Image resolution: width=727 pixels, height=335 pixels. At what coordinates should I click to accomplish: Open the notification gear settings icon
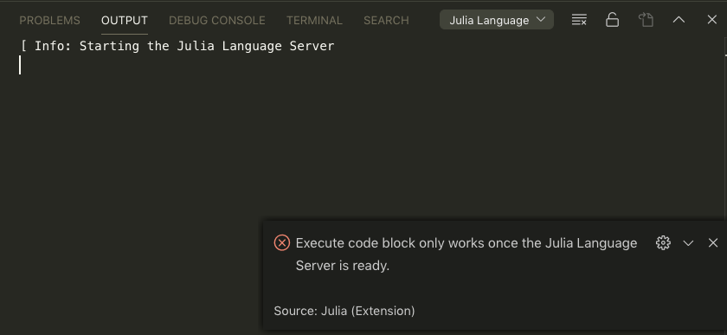663,242
